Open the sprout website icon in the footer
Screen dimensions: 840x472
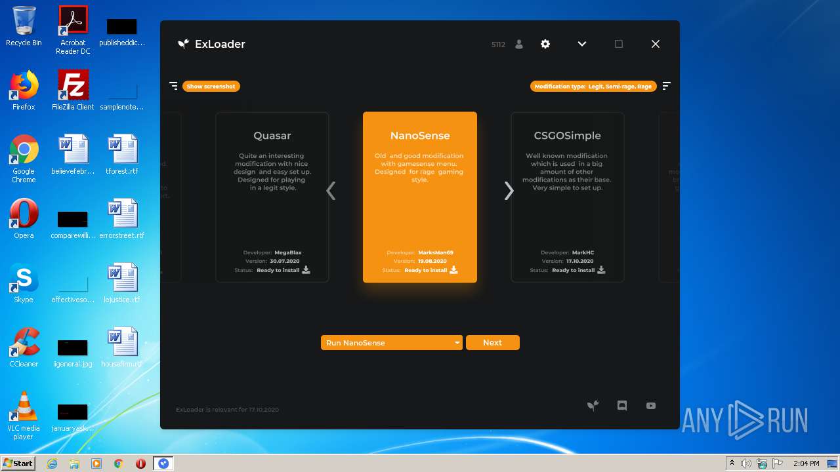point(593,406)
